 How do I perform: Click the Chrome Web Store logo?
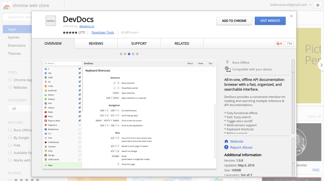(x=7, y=5)
